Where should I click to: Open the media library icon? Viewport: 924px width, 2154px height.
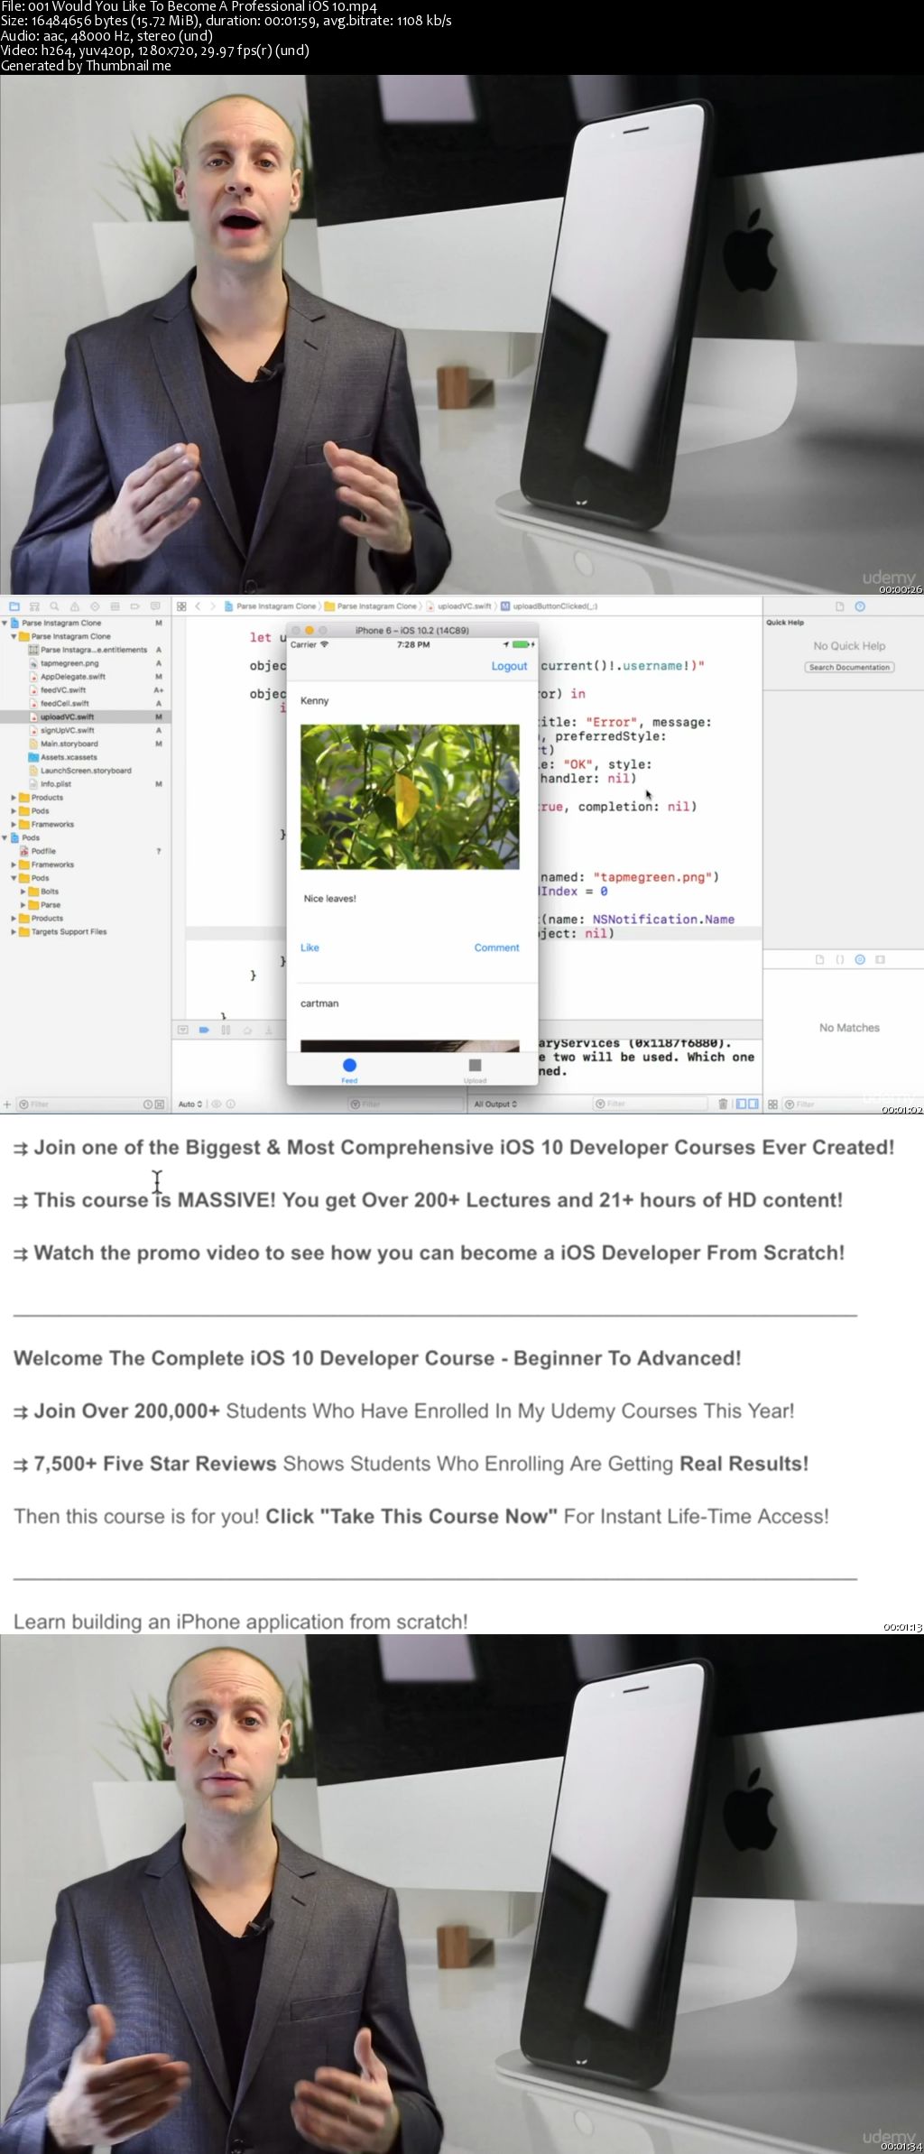click(x=880, y=959)
